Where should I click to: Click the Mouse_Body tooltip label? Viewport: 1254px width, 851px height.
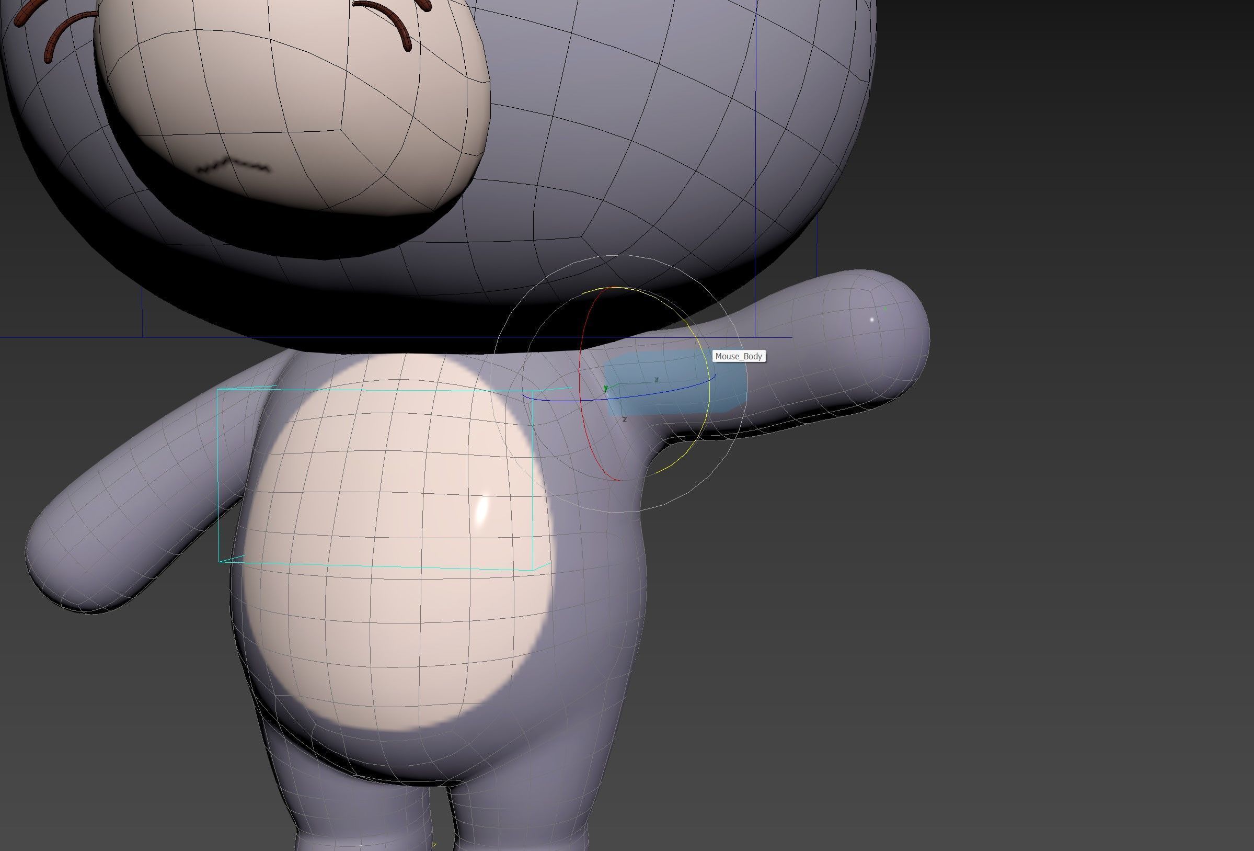click(739, 356)
